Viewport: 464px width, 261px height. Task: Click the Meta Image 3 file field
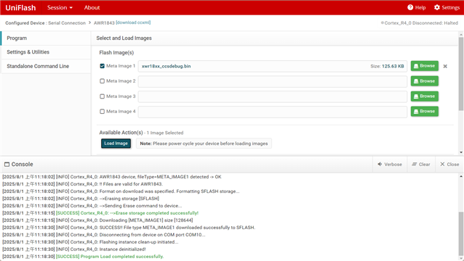point(273,96)
